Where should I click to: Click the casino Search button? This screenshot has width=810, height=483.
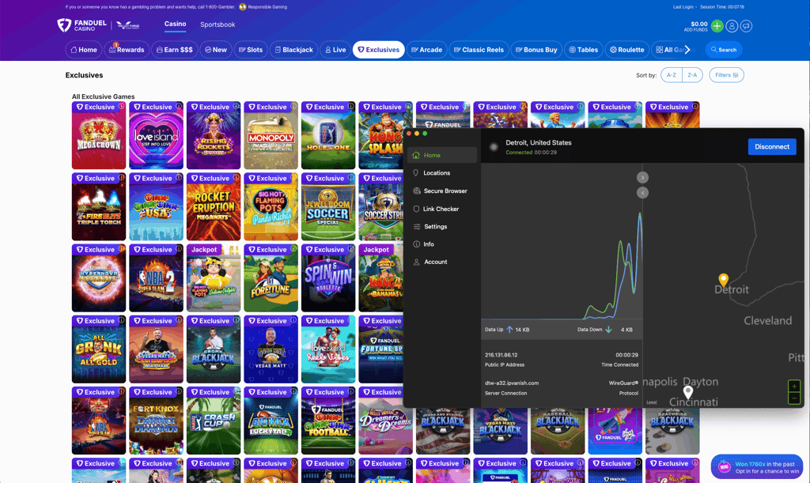(x=724, y=50)
